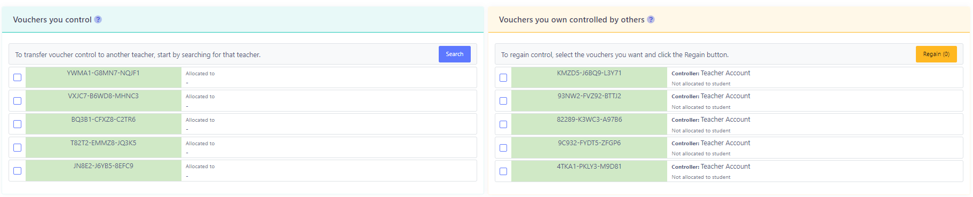Click Vouchers you control panel heading
Image resolution: width=973 pixels, height=197 pixels.
(52, 20)
